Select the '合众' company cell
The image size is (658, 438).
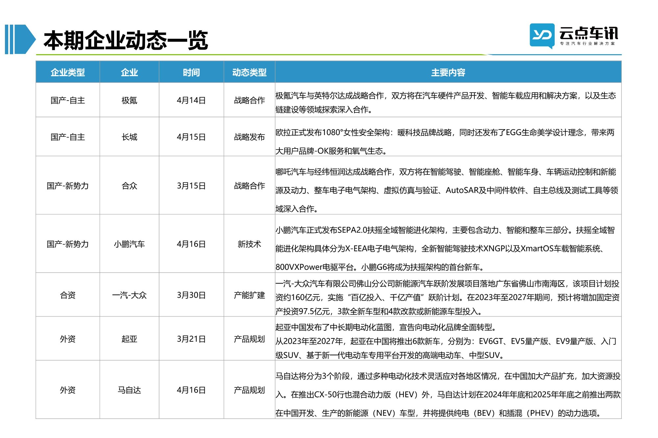[x=129, y=186]
